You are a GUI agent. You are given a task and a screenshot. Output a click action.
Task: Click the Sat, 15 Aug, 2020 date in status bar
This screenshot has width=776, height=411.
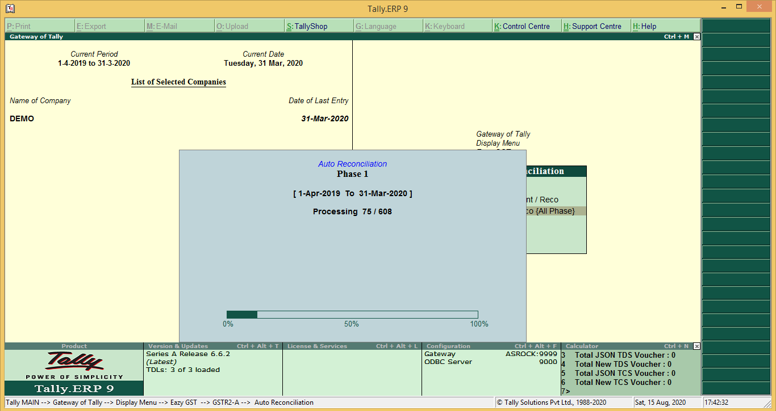[x=660, y=402]
